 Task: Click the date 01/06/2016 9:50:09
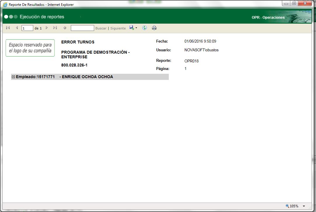pyautogui.click(x=200, y=41)
